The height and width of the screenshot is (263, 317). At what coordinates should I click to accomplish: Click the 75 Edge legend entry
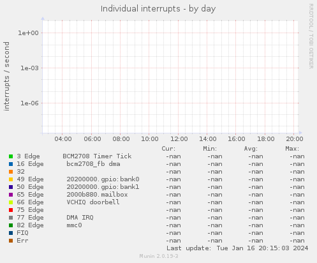[x=30, y=210]
